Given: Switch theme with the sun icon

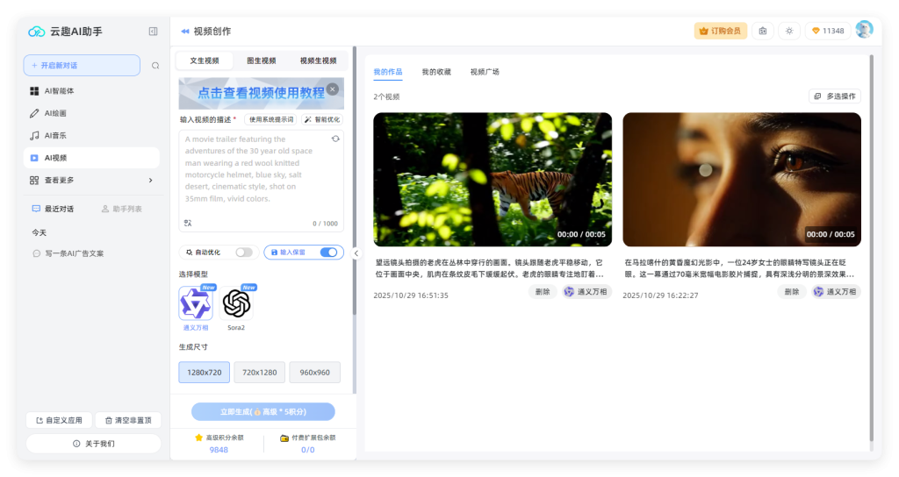Looking at the screenshot, I should (x=789, y=31).
